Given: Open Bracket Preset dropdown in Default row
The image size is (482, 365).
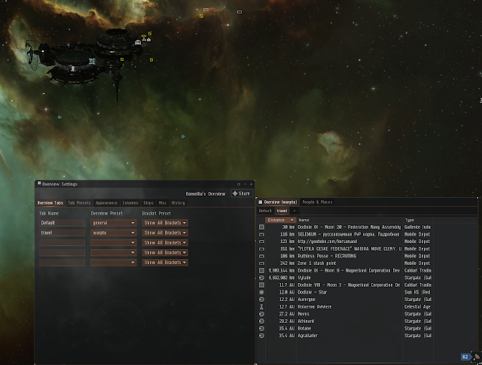Looking at the screenshot, I should [x=165, y=223].
